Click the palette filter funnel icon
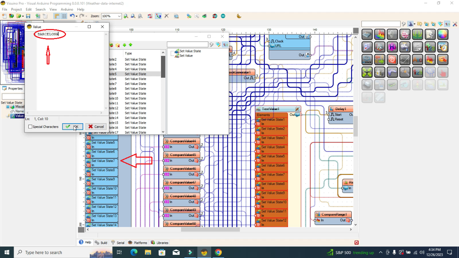This screenshot has width=459, height=258. [404, 24]
